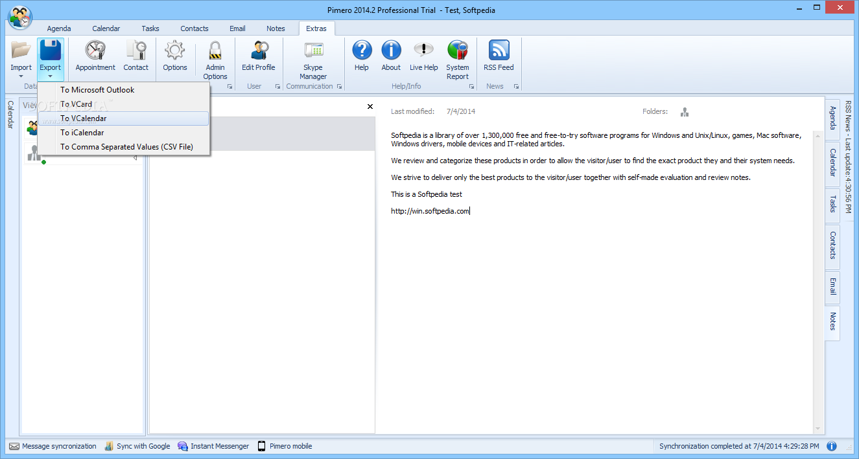Click the Export floppy disk icon
This screenshot has width=859, height=459.
[50, 50]
